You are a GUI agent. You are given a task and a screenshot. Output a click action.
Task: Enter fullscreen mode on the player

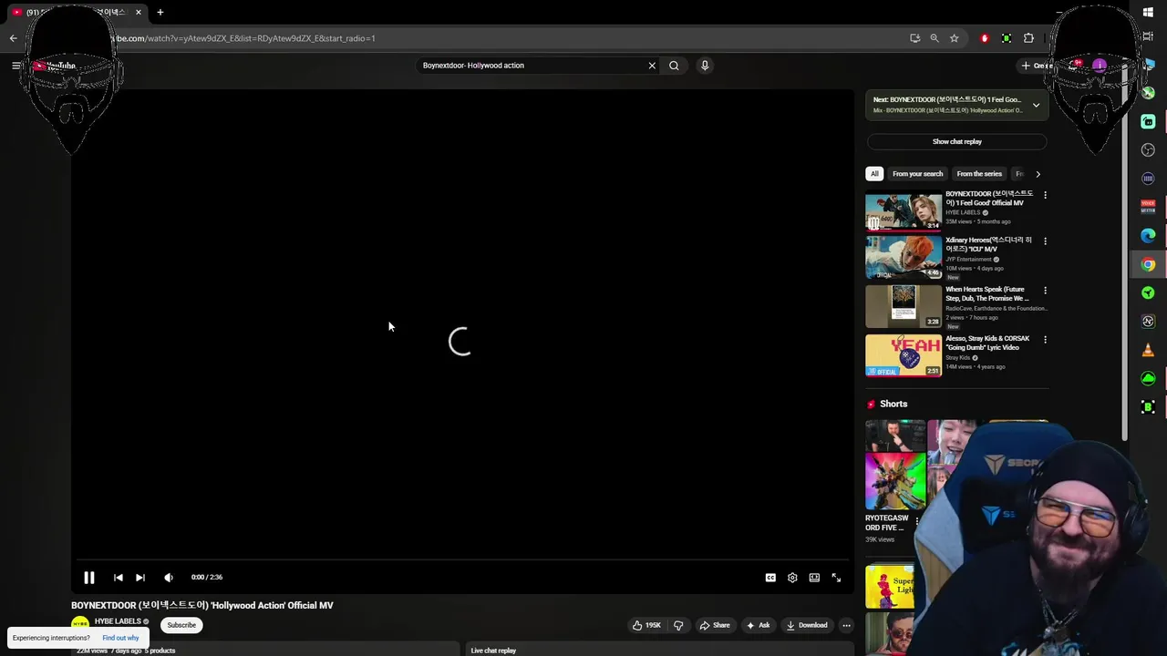[836, 578]
